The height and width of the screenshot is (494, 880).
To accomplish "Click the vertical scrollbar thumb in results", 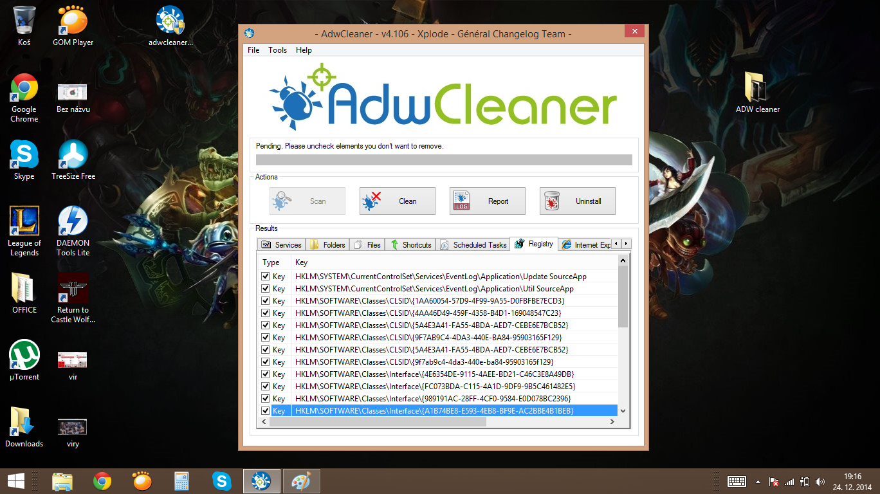I will point(623,297).
